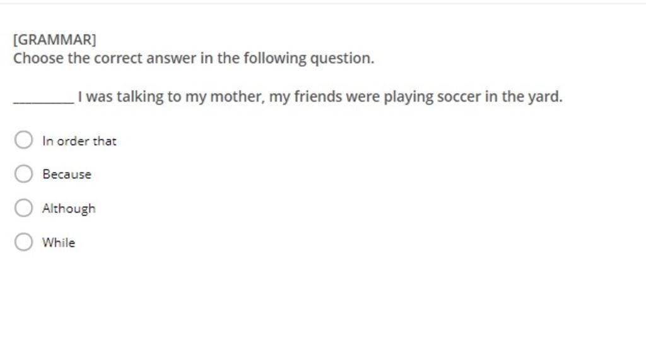The height and width of the screenshot is (356, 646).
Task: Mark the "While" radio button
Action: click(23, 242)
